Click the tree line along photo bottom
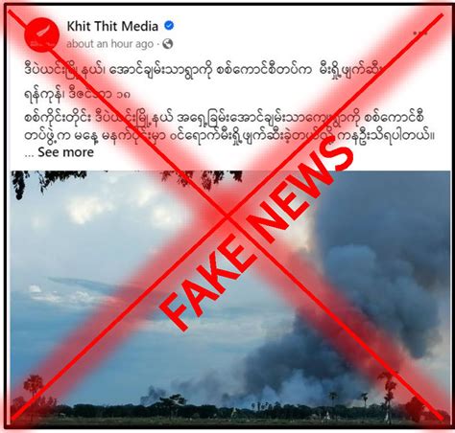Viewport: 455px width, 433px height. (x=230, y=411)
